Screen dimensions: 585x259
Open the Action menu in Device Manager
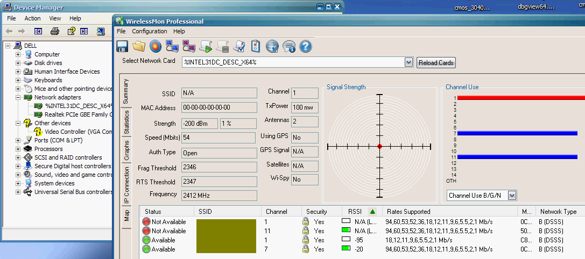32,18
